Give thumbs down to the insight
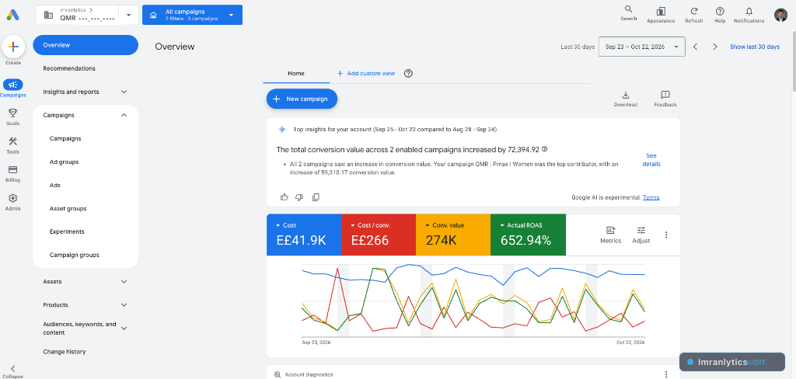Viewport: 796px width, 379px height. (299, 196)
